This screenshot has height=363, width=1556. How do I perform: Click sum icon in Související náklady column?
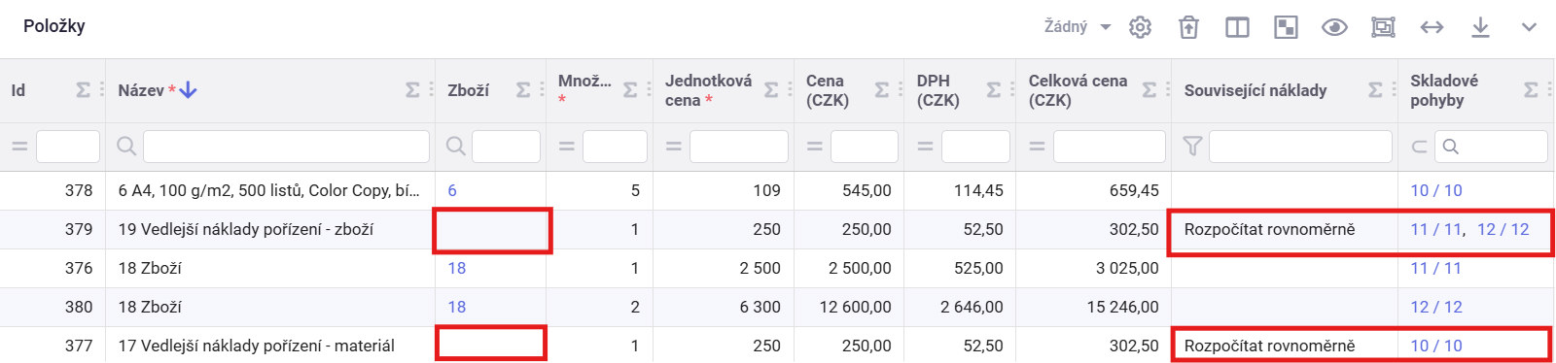coord(1375,90)
